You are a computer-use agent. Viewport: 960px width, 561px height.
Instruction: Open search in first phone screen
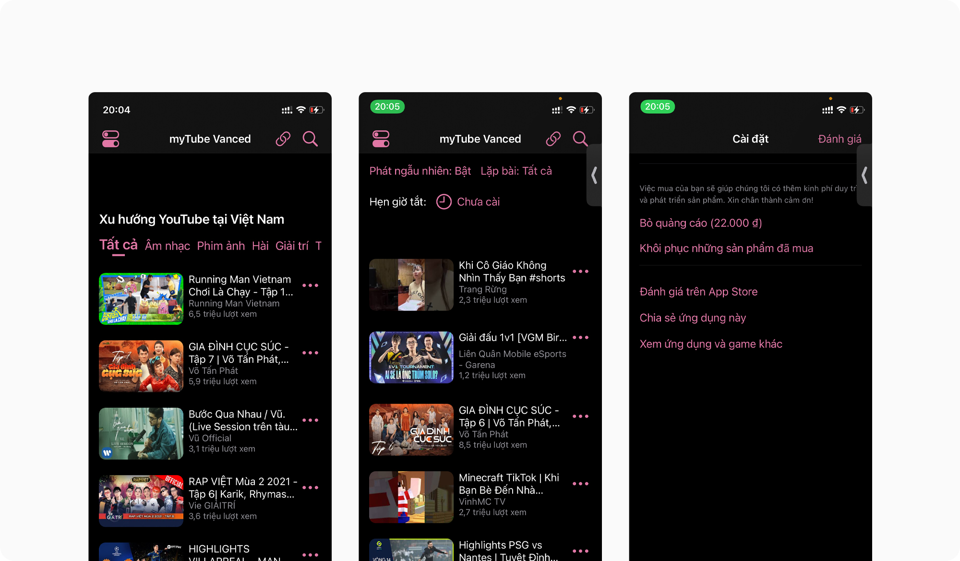310,139
